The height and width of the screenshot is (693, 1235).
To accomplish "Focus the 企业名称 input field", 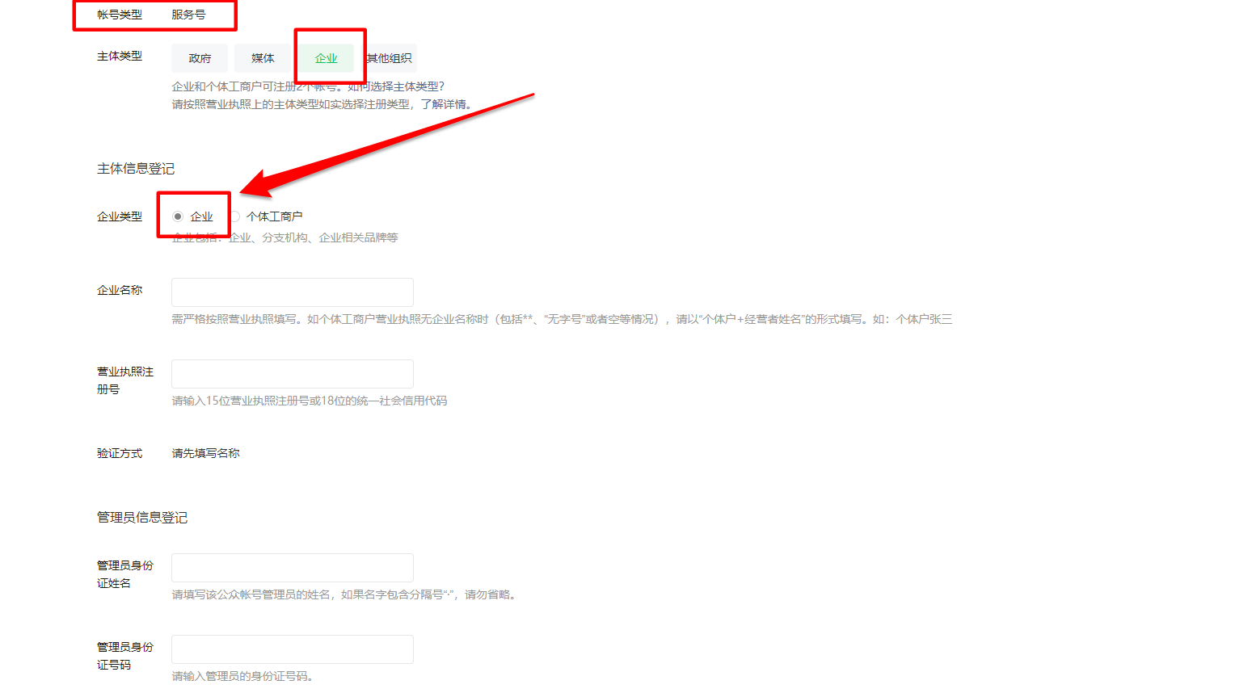I will [293, 292].
